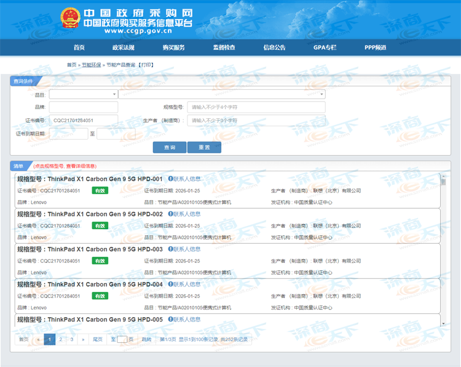Click the 有效 badge in HPD-001 row

pyautogui.click(x=100, y=190)
